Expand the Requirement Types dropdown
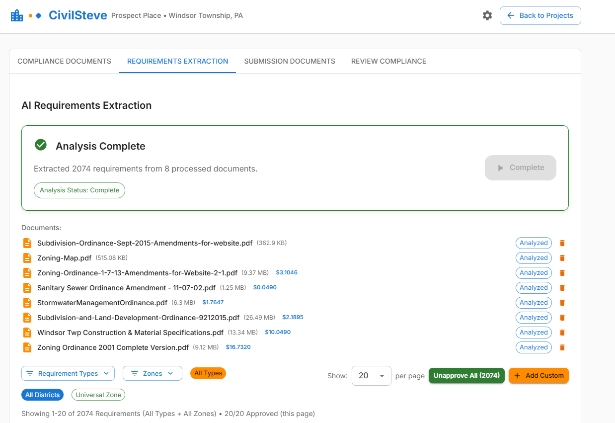Viewport: 615px width, 423px height. pyautogui.click(x=68, y=373)
